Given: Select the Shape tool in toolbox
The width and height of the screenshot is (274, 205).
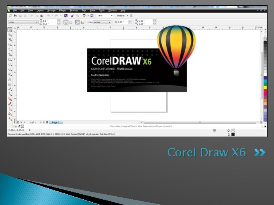Looking at the screenshot, I should [10, 35].
